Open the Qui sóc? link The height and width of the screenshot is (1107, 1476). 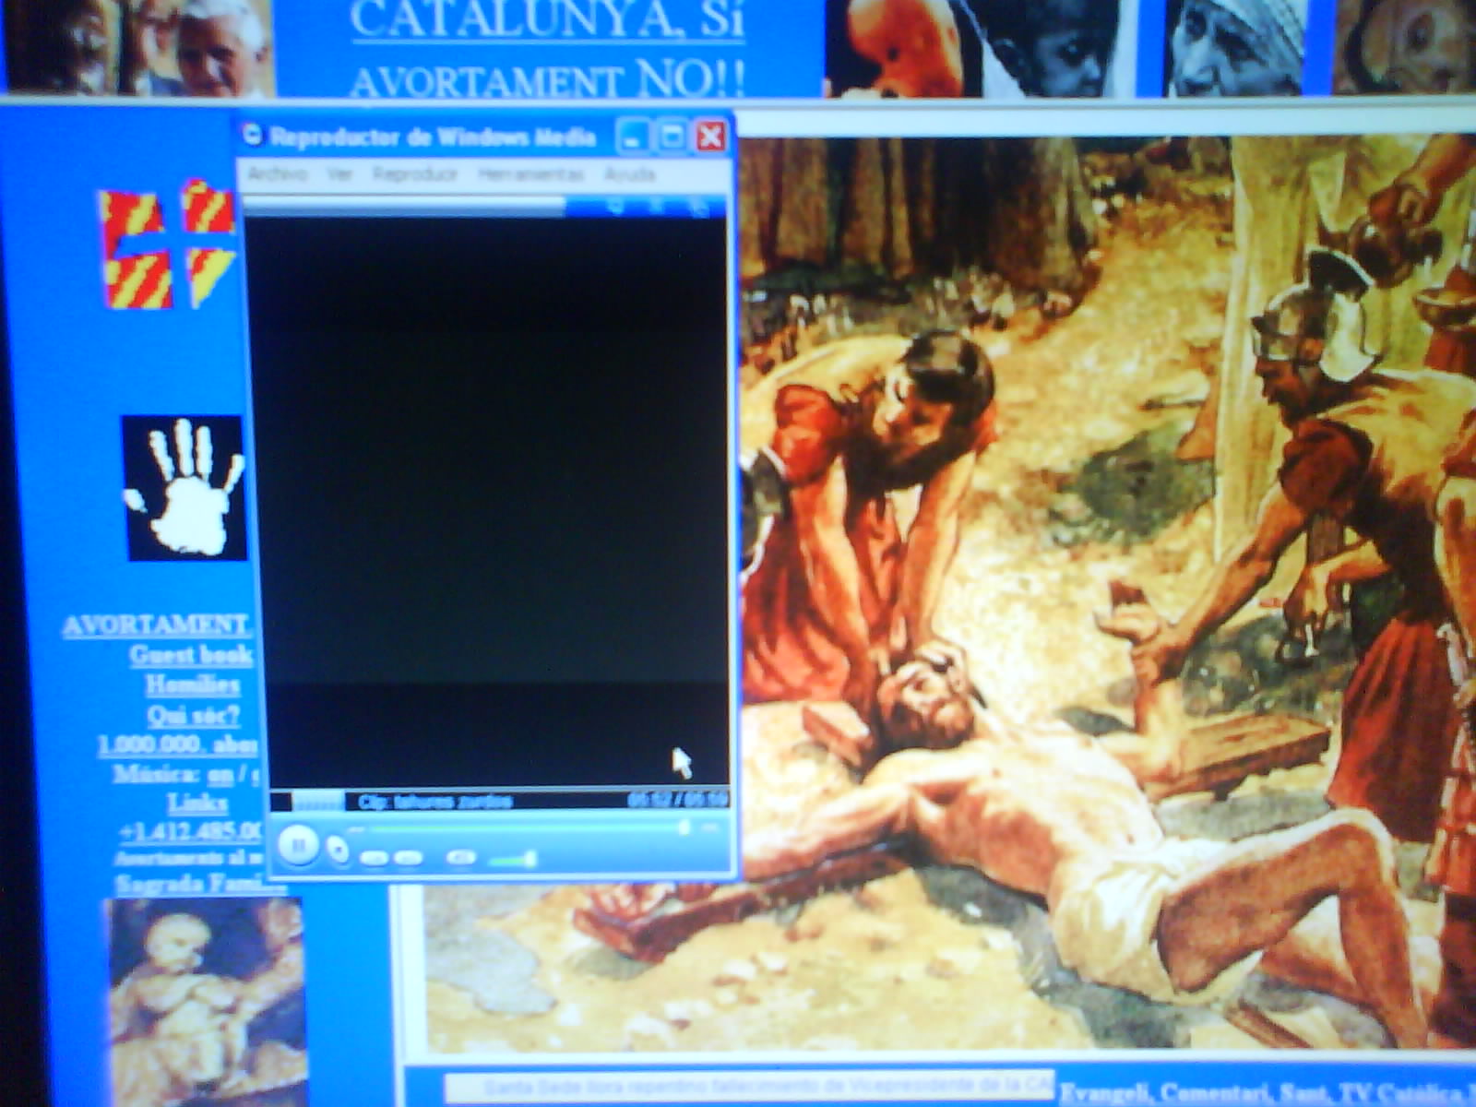(x=193, y=715)
